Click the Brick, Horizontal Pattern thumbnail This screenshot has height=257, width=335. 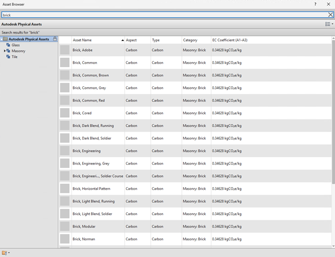coord(65,189)
